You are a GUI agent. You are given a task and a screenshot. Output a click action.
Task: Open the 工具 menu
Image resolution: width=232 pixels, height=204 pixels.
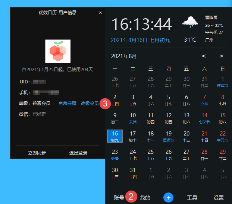click(192, 198)
